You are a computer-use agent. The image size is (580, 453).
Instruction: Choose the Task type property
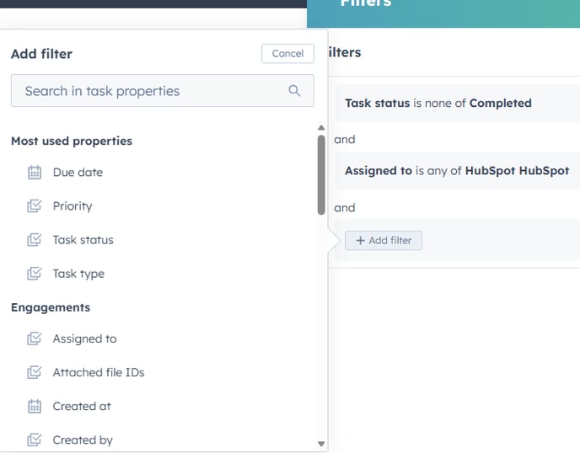click(x=78, y=274)
